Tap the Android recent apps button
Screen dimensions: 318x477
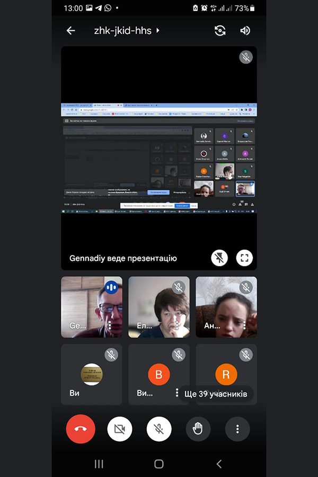coord(99,464)
